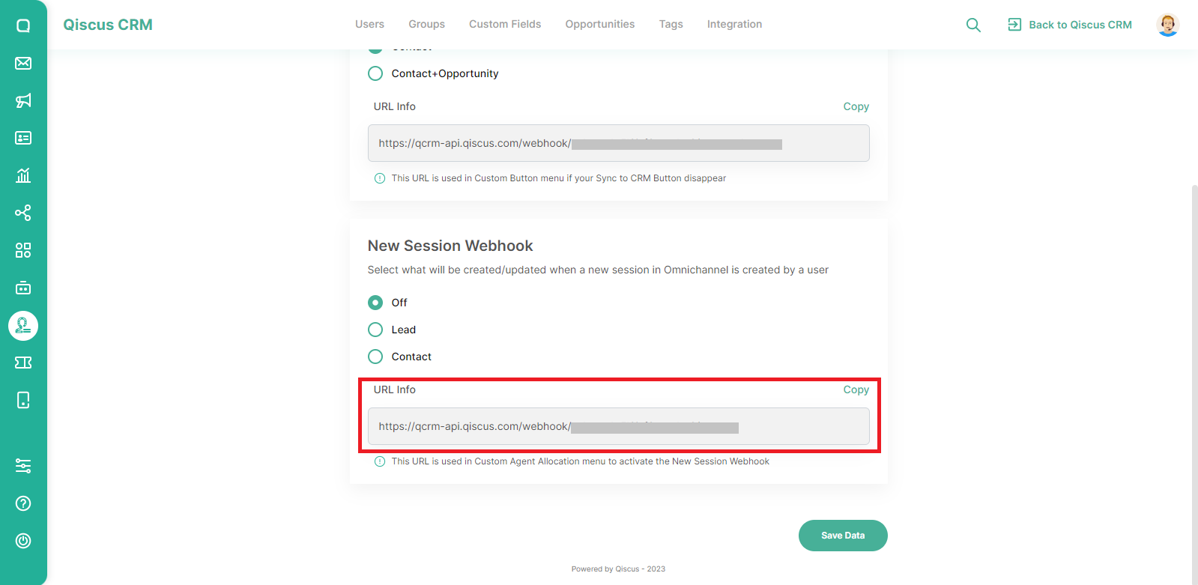Open the integration share-nodes icon in sidebar

point(23,213)
